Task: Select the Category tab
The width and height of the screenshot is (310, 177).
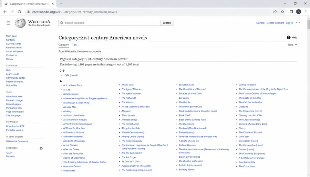Action: pos(64,45)
